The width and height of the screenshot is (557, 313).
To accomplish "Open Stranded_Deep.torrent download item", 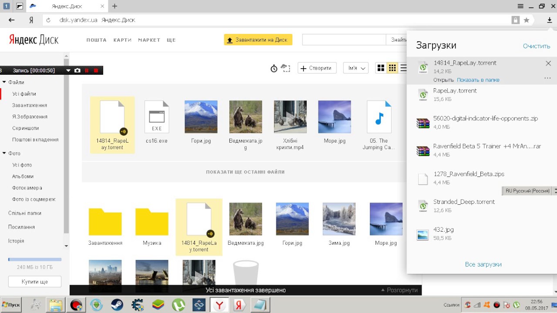I will point(482,206).
